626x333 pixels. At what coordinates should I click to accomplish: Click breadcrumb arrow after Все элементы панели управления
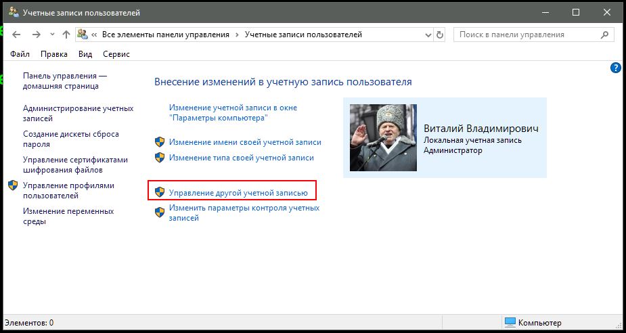pos(237,35)
